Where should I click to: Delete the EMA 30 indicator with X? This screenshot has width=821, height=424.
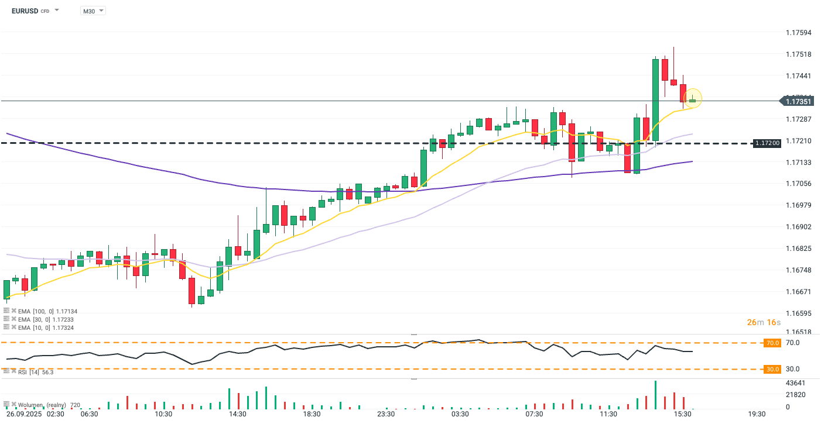point(13,319)
